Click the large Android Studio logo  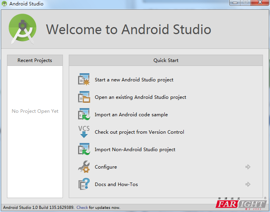23,29
